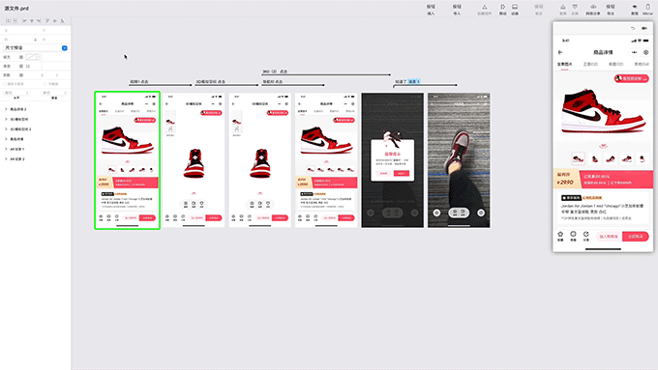This screenshot has height=370, width=658.
Task: Tap the circular close icon in the preview header
Action: click(x=645, y=52)
